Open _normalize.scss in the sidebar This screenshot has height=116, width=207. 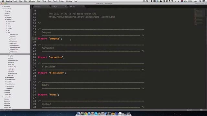point(14,50)
